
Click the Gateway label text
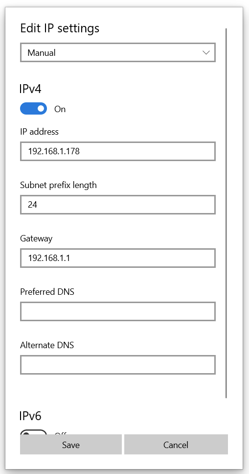[36, 239]
